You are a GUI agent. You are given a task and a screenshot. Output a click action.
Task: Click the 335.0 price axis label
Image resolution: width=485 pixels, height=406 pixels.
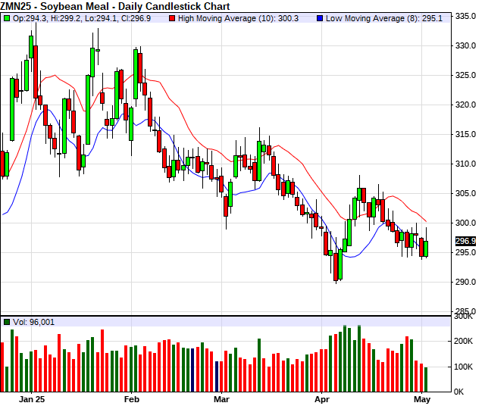tap(465, 15)
